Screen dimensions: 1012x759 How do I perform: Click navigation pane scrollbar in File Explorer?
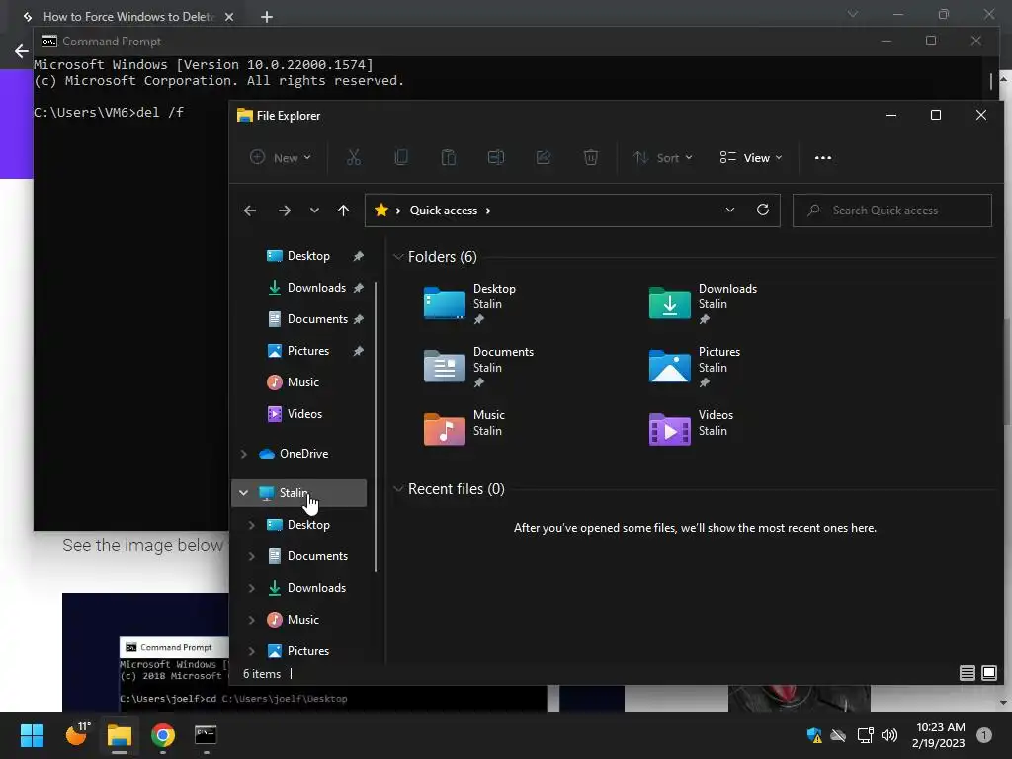376,427
